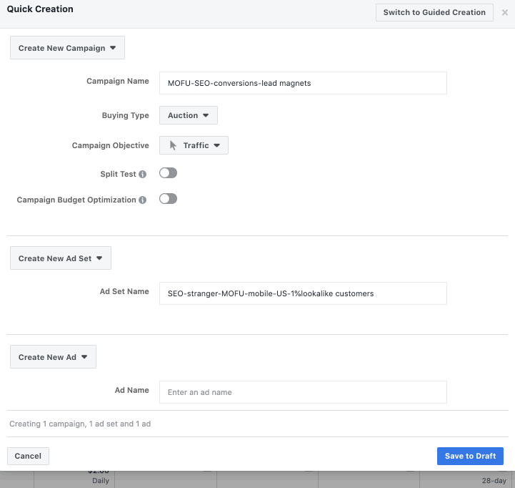Click the Split Test label text

coord(118,175)
